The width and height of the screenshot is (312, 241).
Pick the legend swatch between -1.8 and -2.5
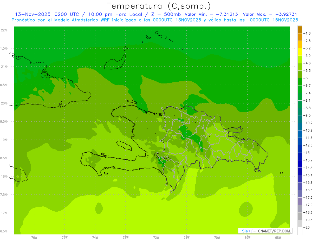tap(300, 37)
